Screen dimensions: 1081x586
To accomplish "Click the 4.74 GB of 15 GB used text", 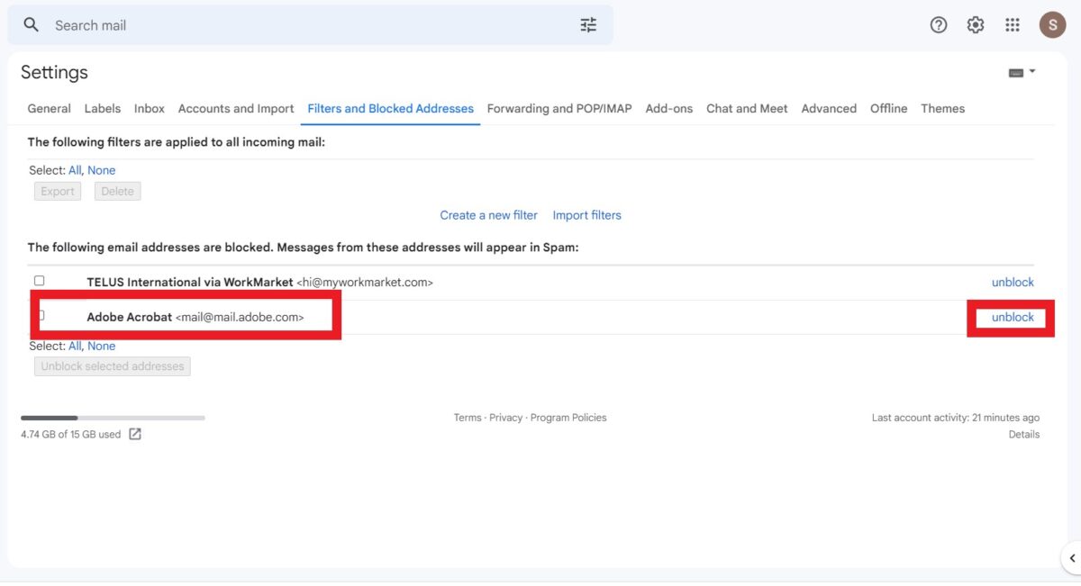I will (71, 434).
